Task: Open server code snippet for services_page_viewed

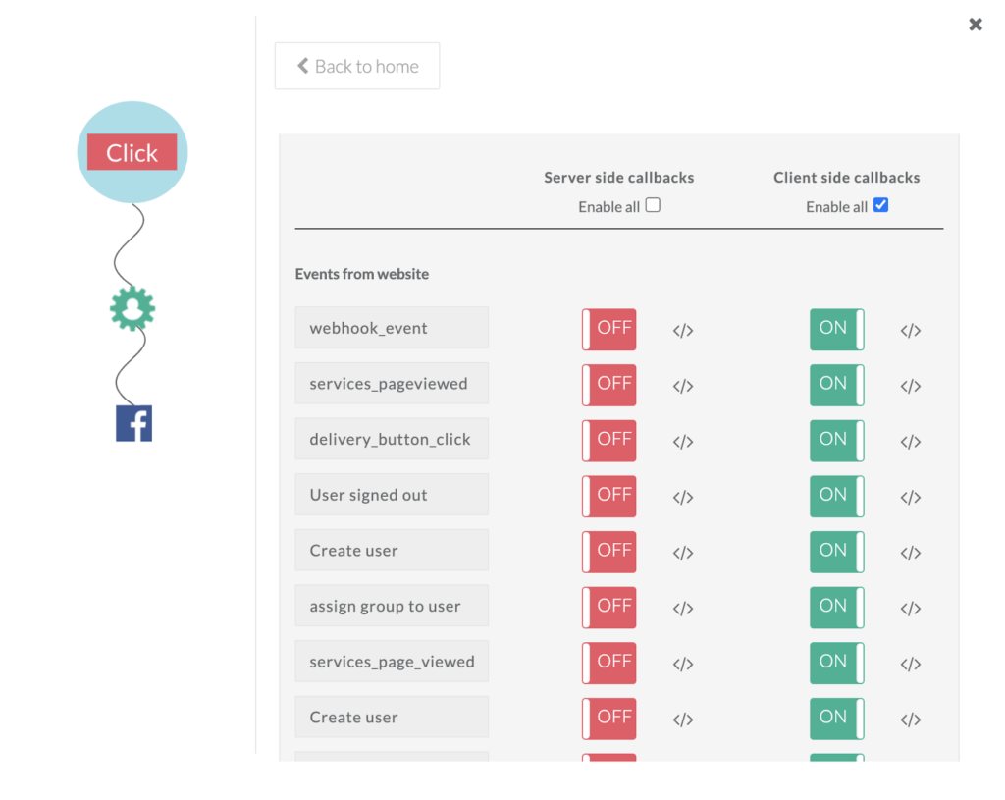Action: [x=683, y=664]
